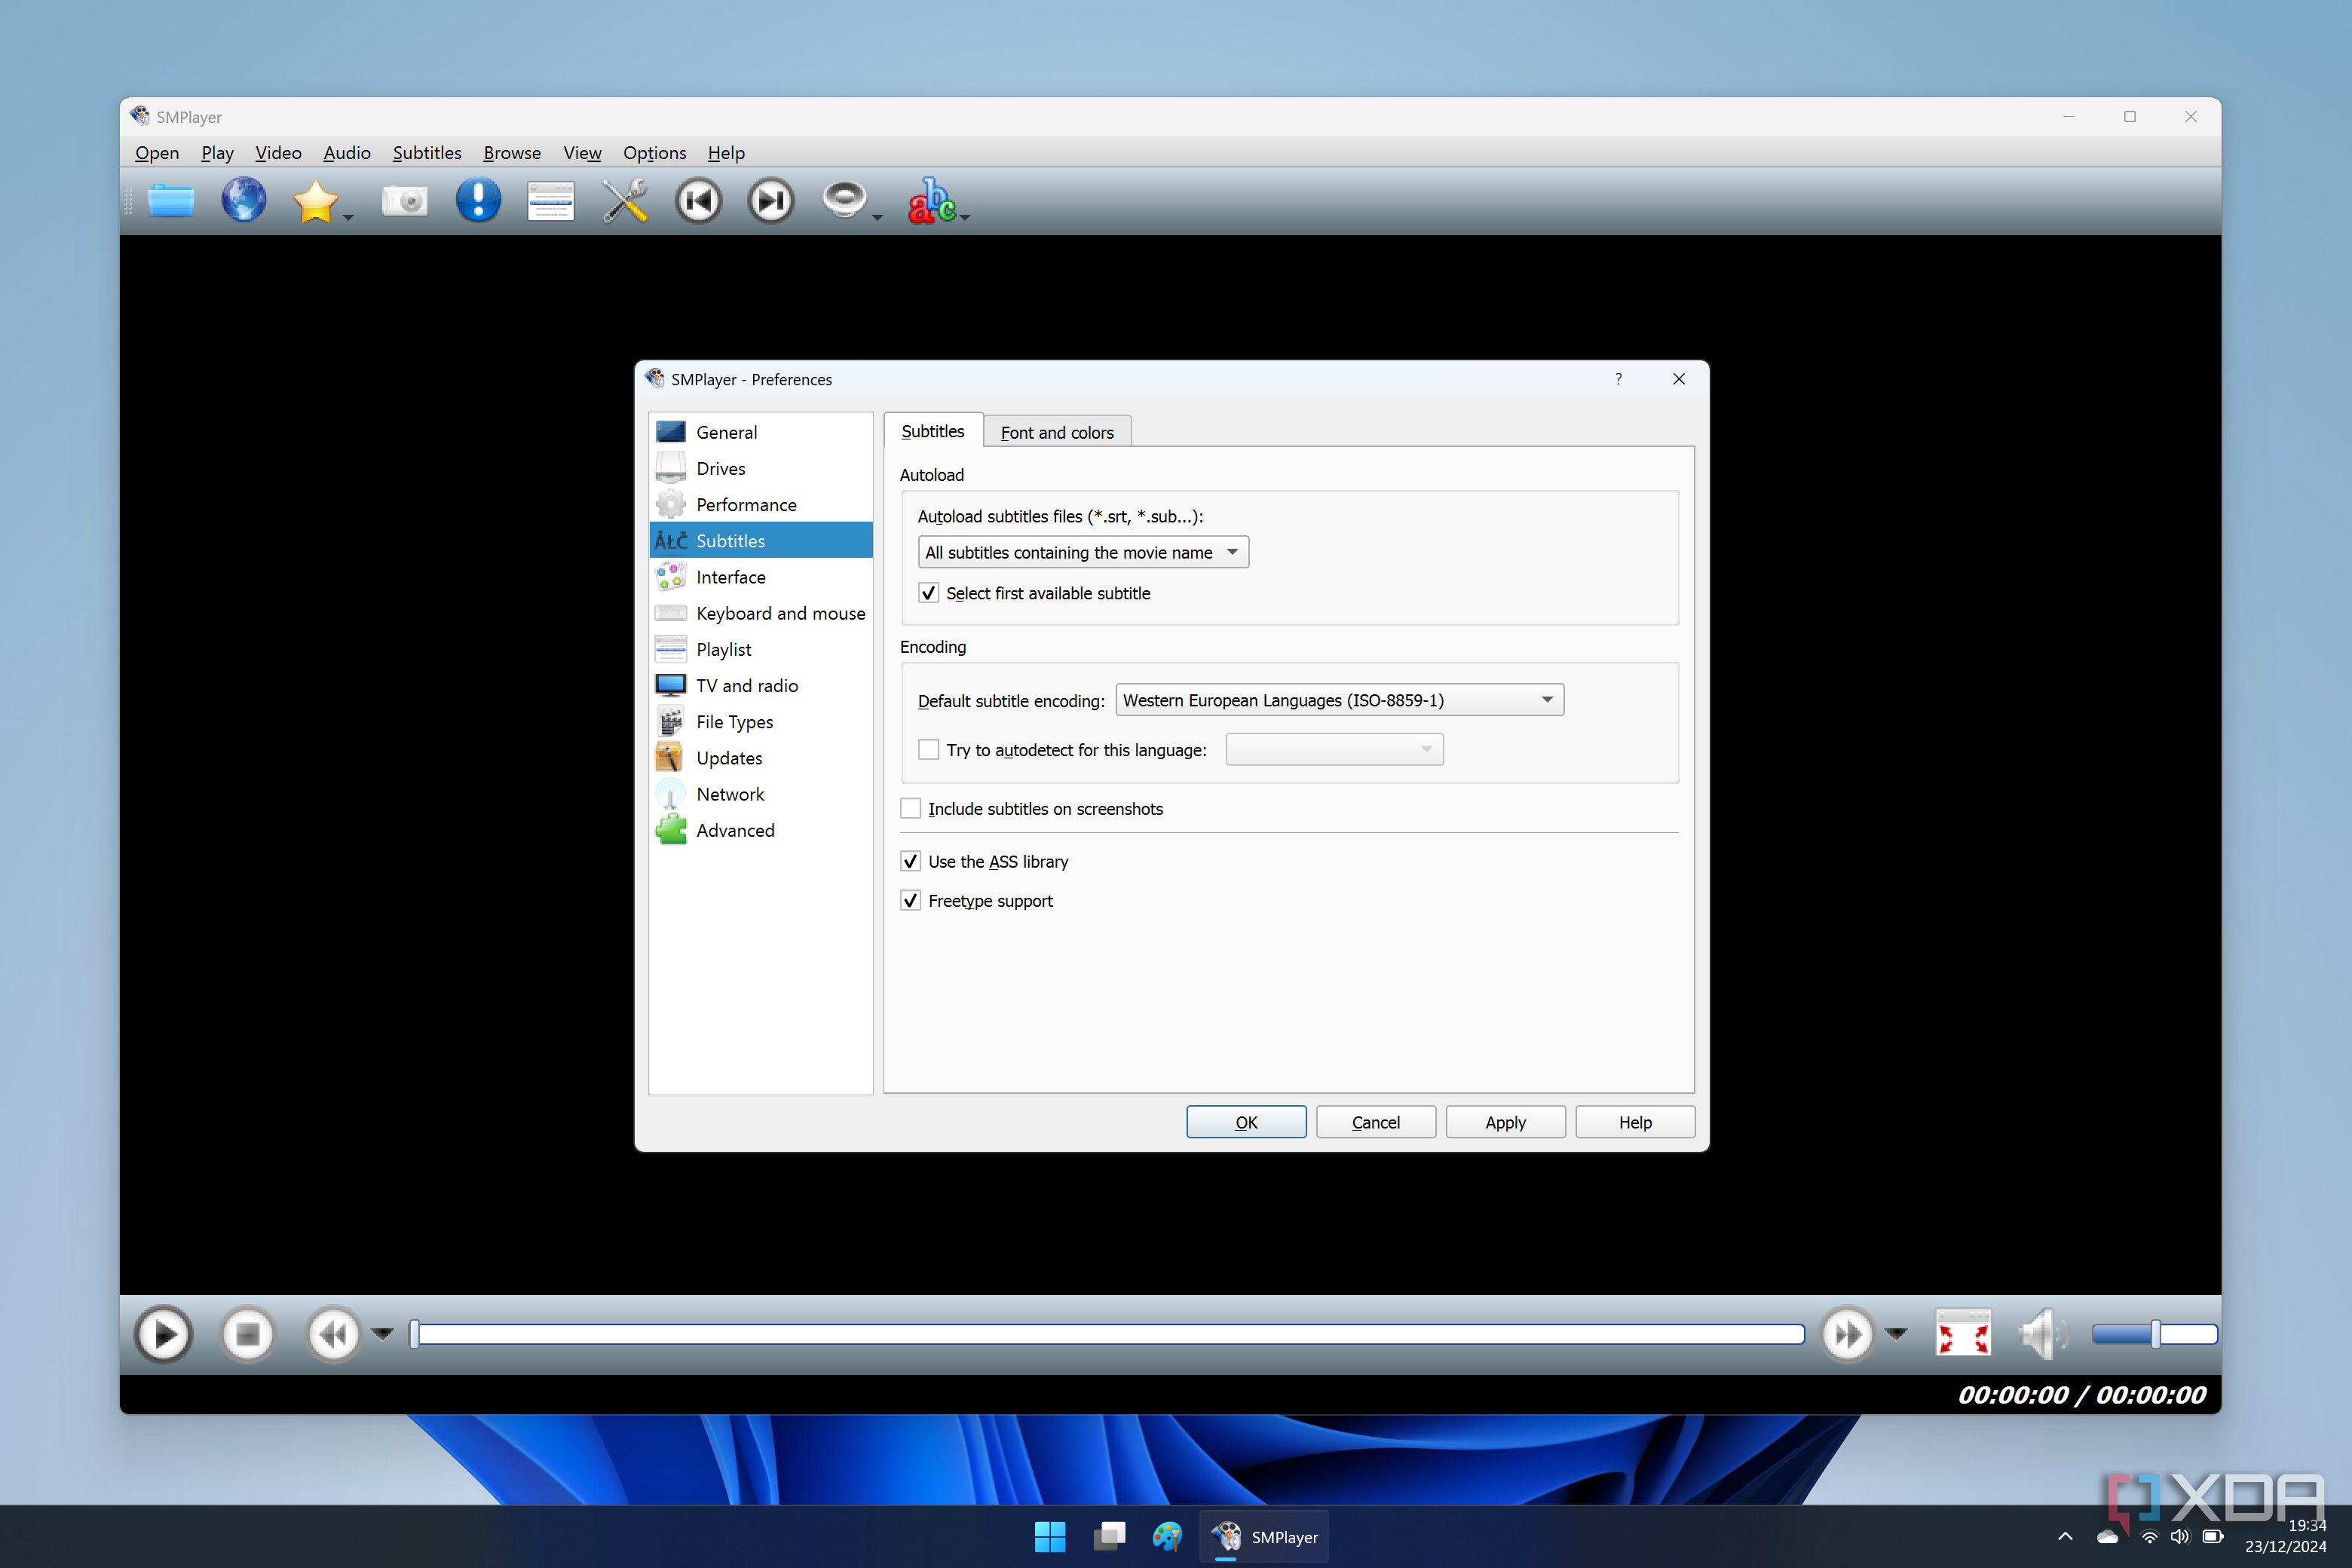Enable Try to autodetect for this language
This screenshot has width=2352, height=1568.
pyautogui.click(x=929, y=750)
